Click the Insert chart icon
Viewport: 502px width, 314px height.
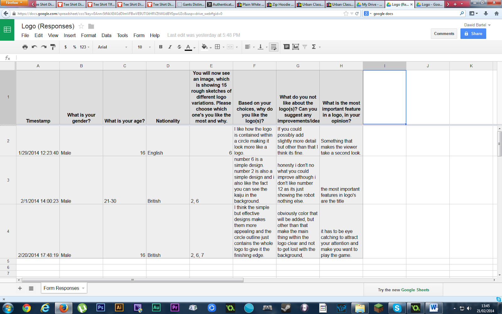click(x=296, y=47)
